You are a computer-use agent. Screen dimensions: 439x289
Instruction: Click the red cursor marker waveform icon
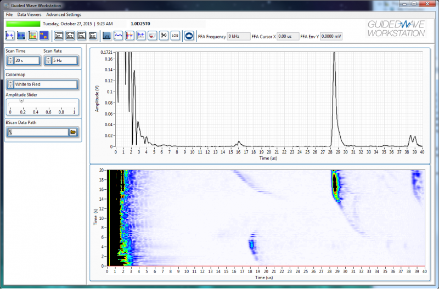pos(130,36)
